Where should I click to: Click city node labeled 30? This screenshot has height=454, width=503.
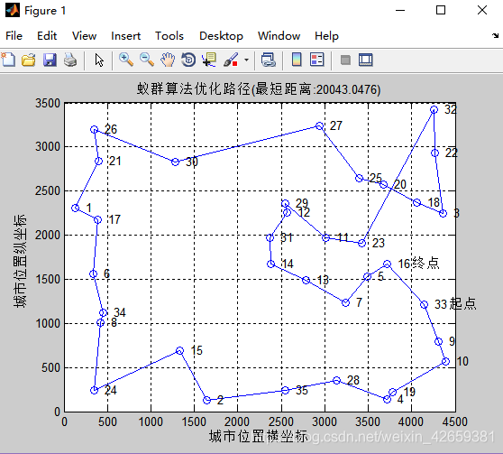click(x=175, y=162)
